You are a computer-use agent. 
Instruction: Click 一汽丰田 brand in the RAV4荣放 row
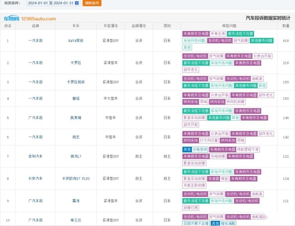36,41
